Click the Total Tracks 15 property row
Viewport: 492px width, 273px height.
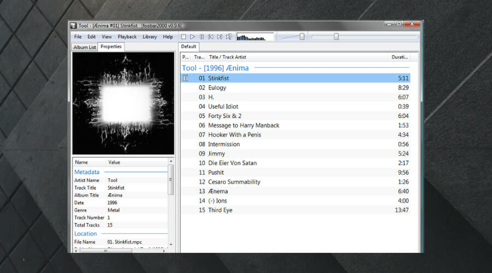(120, 225)
